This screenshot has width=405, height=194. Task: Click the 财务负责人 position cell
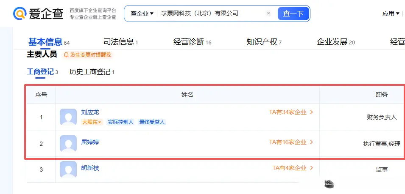coord(382,117)
